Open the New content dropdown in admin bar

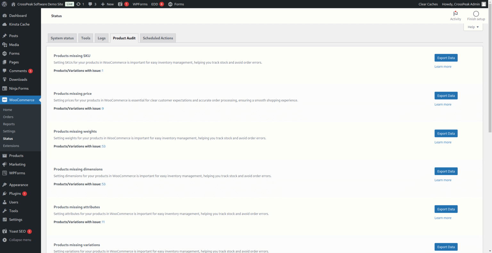[x=107, y=4]
